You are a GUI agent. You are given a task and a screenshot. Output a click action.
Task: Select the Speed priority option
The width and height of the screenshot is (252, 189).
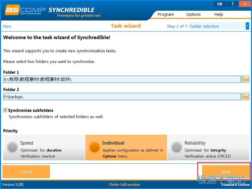click(44, 147)
